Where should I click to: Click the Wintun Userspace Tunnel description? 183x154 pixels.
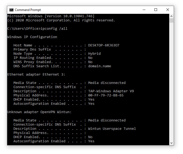click(112, 129)
